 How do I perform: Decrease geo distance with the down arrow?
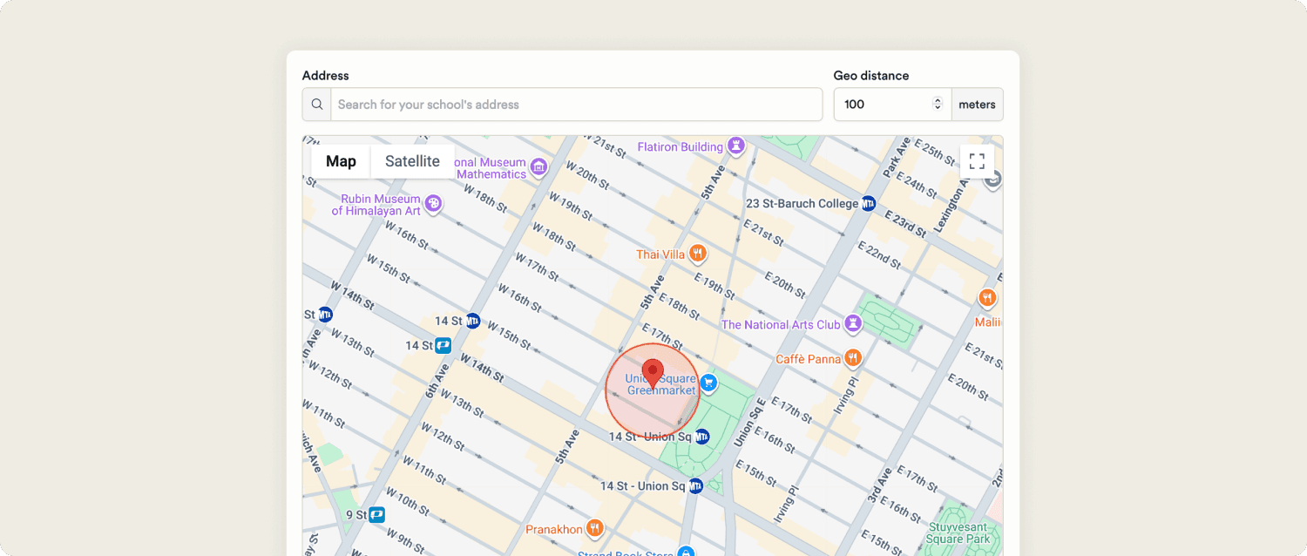coord(938,108)
